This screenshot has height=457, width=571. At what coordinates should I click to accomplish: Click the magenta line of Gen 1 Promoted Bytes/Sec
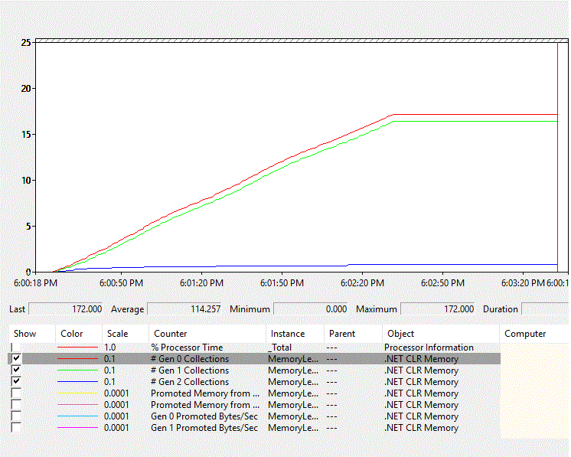click(x=77, y=427)
